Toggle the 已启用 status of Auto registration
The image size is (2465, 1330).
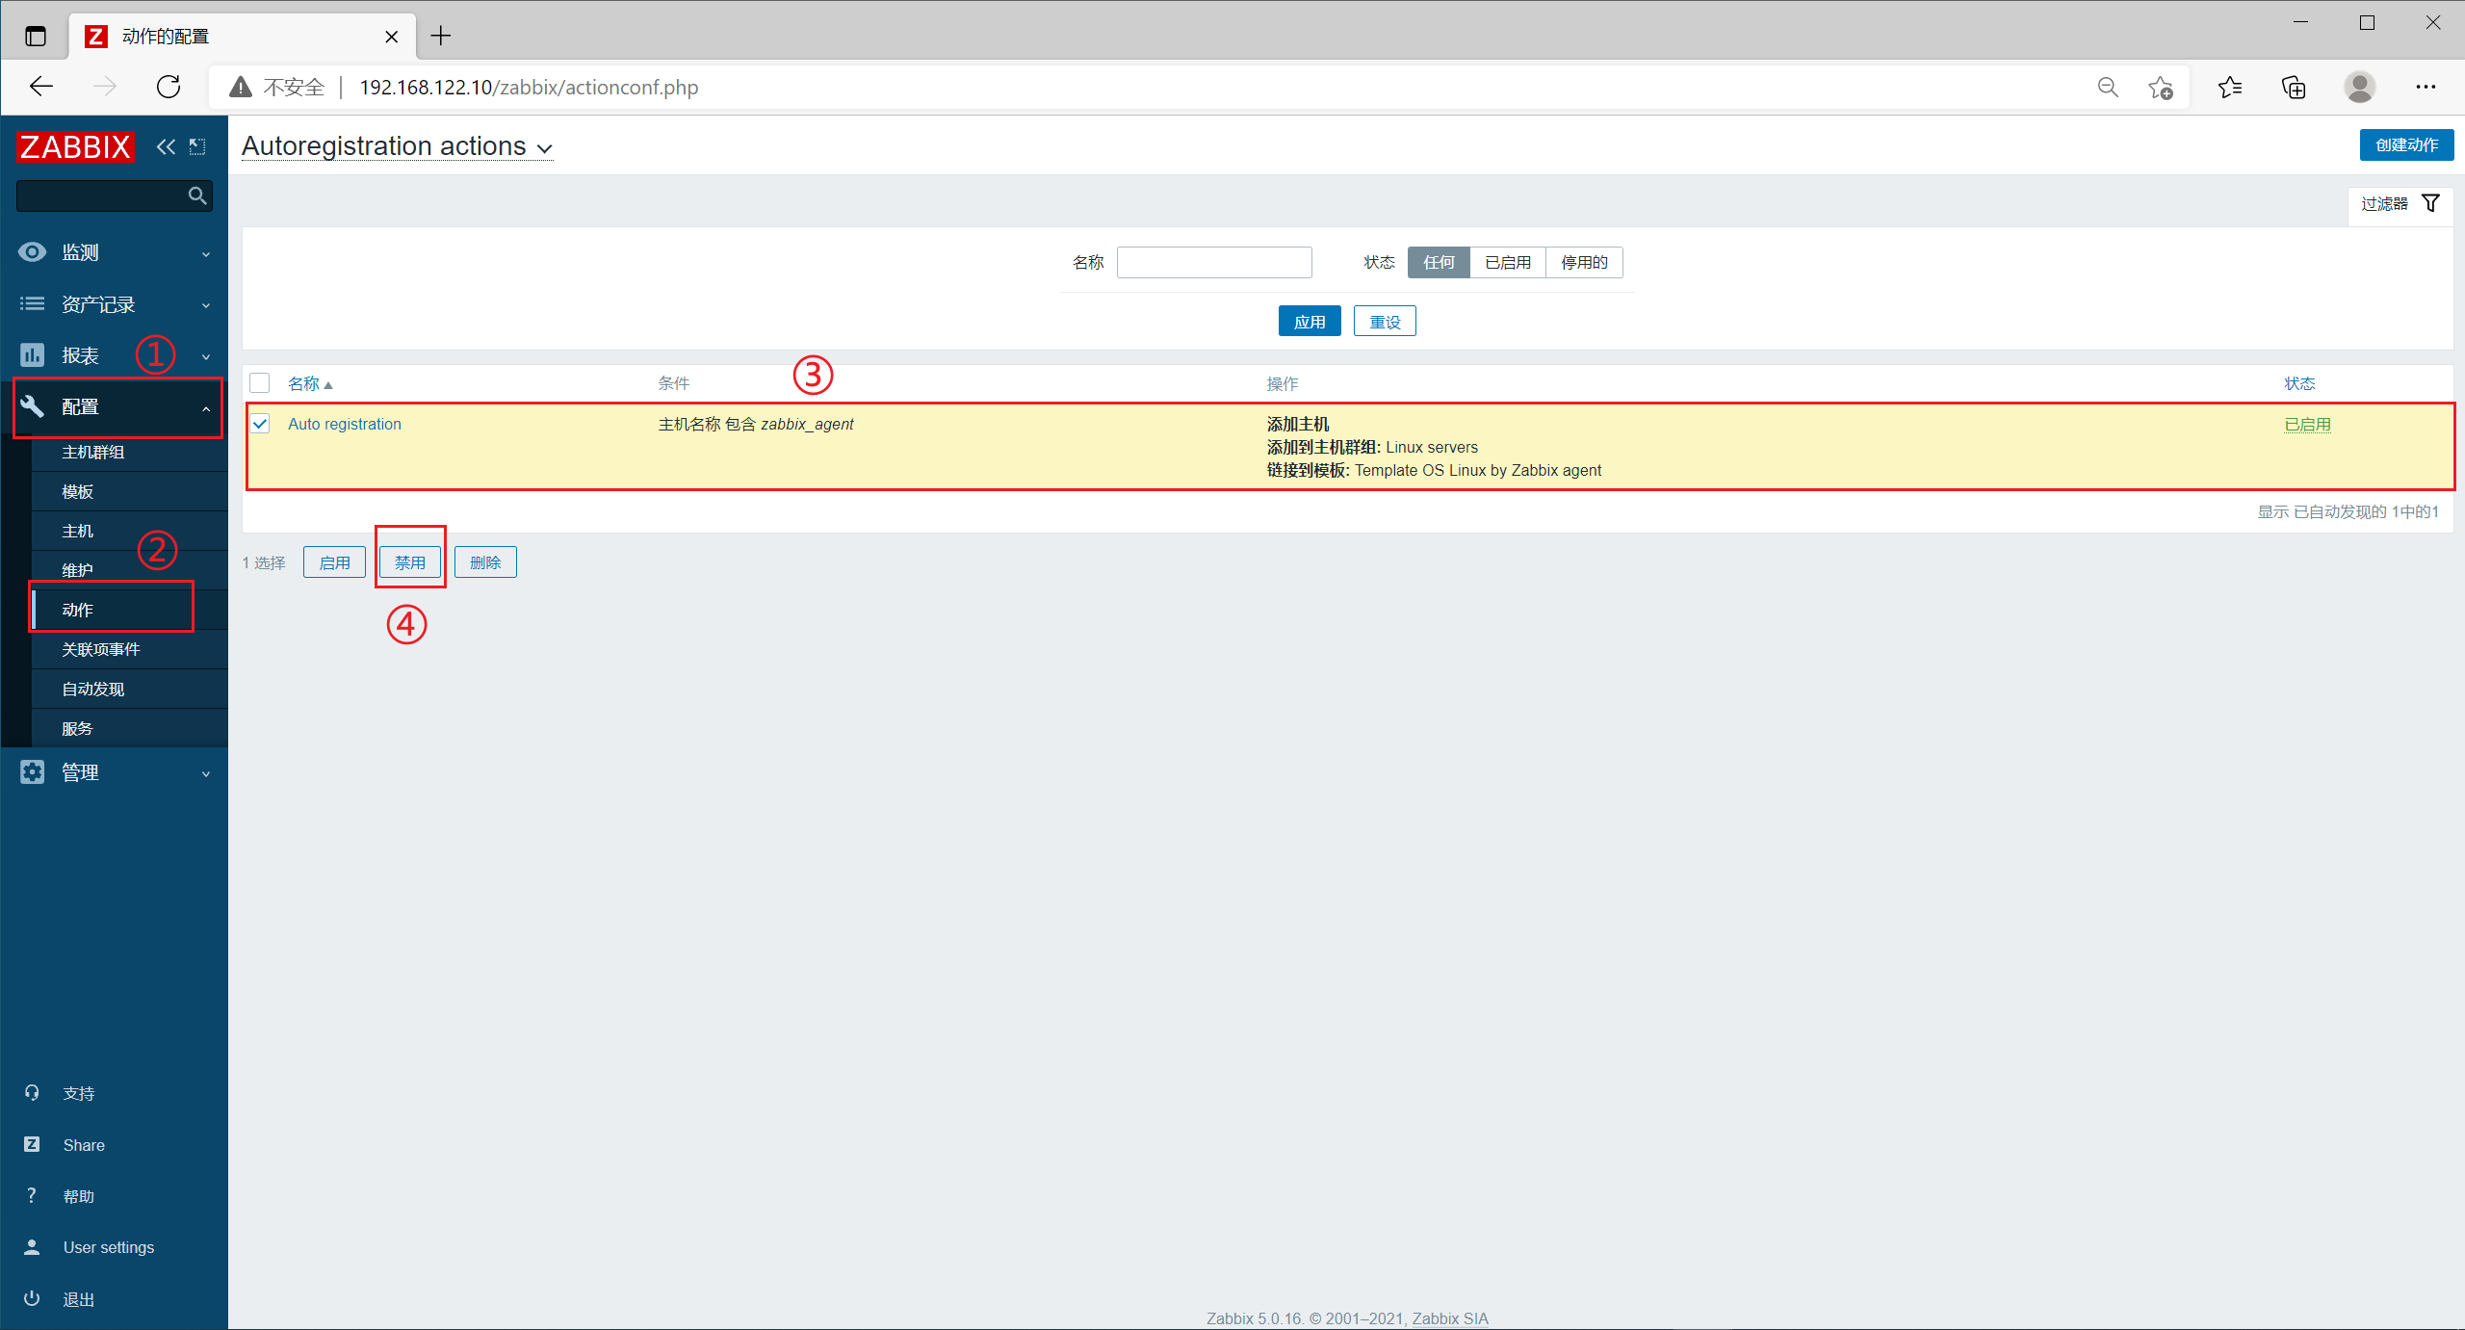tap(2307, 424)
